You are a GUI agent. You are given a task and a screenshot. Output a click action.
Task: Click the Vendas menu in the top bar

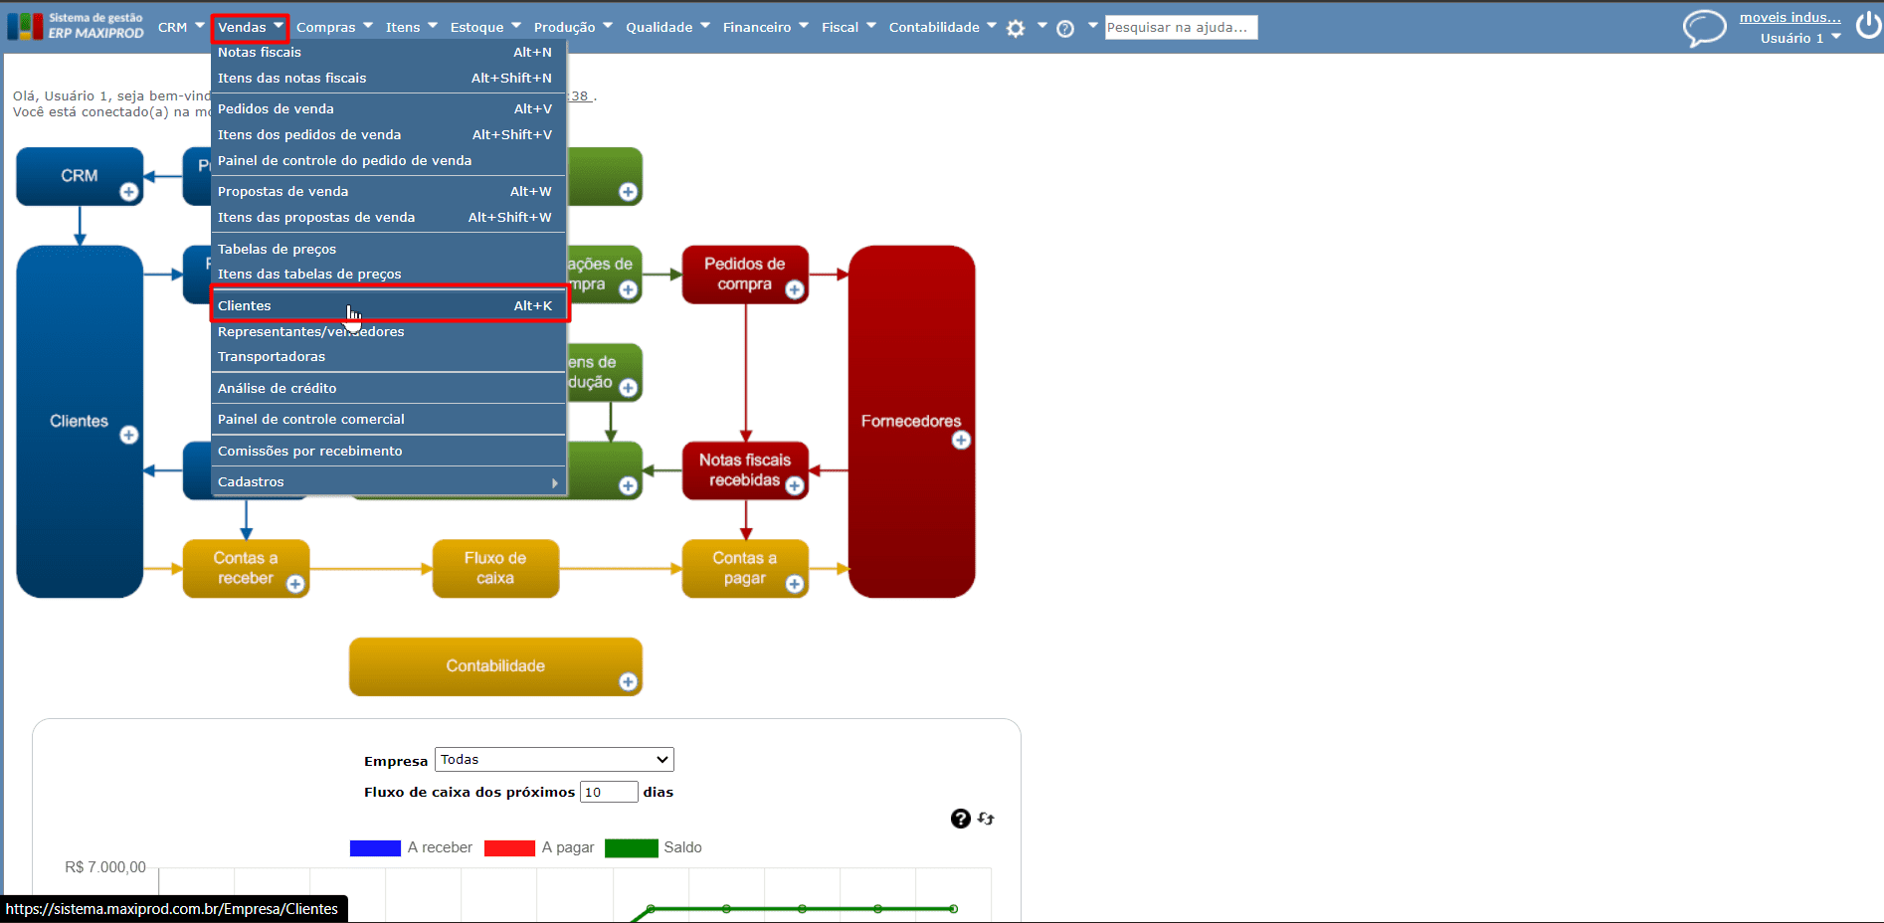click(250, 27)
